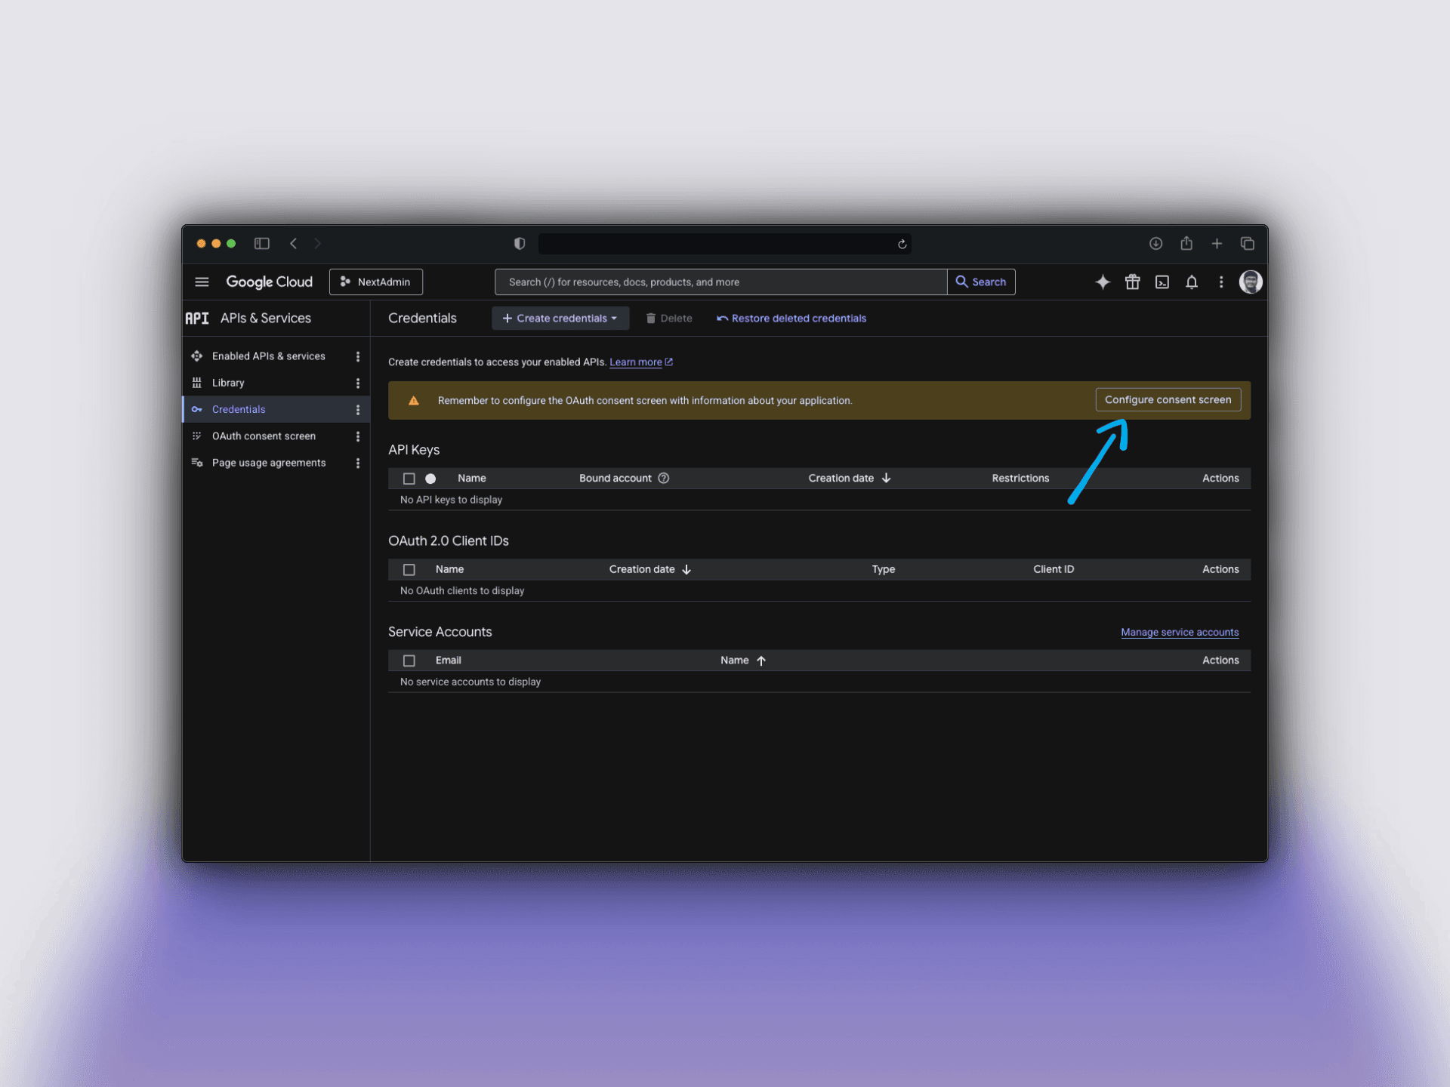The width and height of the screenshot is (1450, 1087).
Task: Click Restore deleted credentials
Action: pos(791,318)
